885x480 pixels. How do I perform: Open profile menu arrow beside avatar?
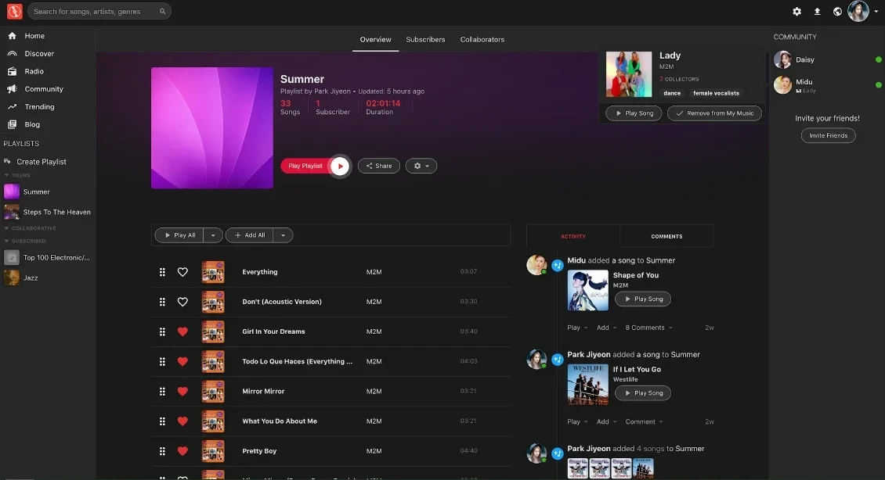pyautogui.click(x=876, y=11)
